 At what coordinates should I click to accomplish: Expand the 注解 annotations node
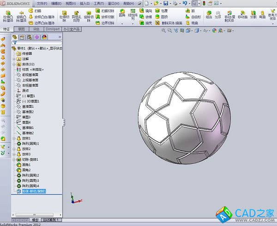click(x=13, y=59)
